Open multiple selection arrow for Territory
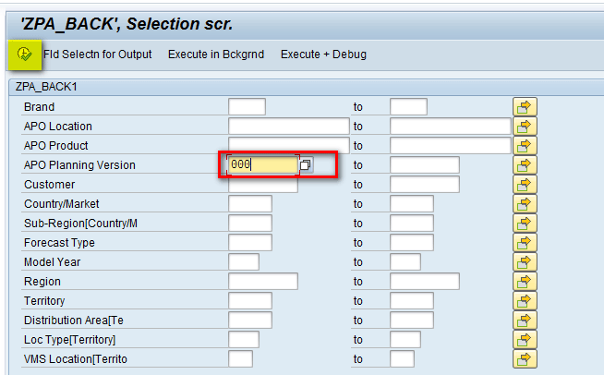 click(x=525, y=301)
